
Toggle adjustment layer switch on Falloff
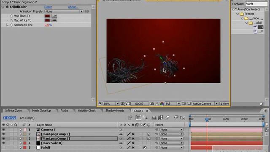145,147
